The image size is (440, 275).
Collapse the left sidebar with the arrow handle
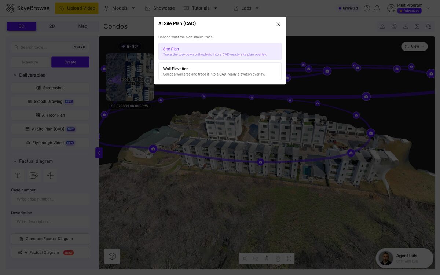(x=99, y=153)
